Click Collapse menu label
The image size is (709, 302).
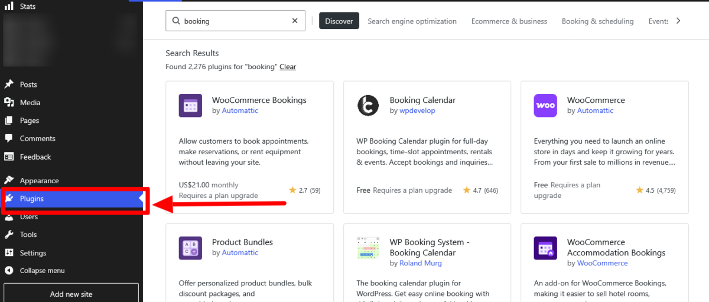tap(42, 271)
